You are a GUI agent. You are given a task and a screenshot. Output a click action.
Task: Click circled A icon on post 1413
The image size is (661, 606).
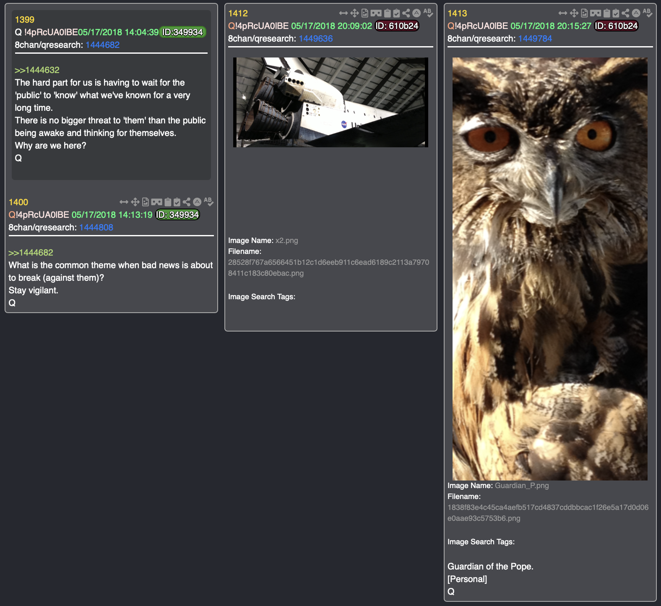[636, 13]
